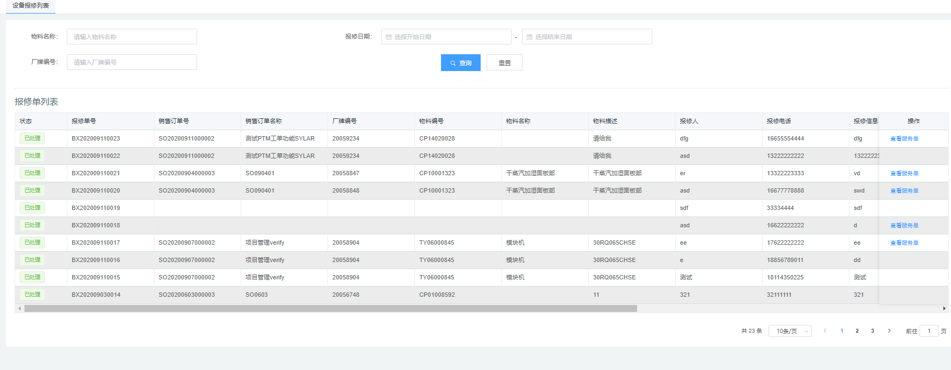
Task: Click 查看服务单 link for BX202009110021
Action: click(904, 174)
